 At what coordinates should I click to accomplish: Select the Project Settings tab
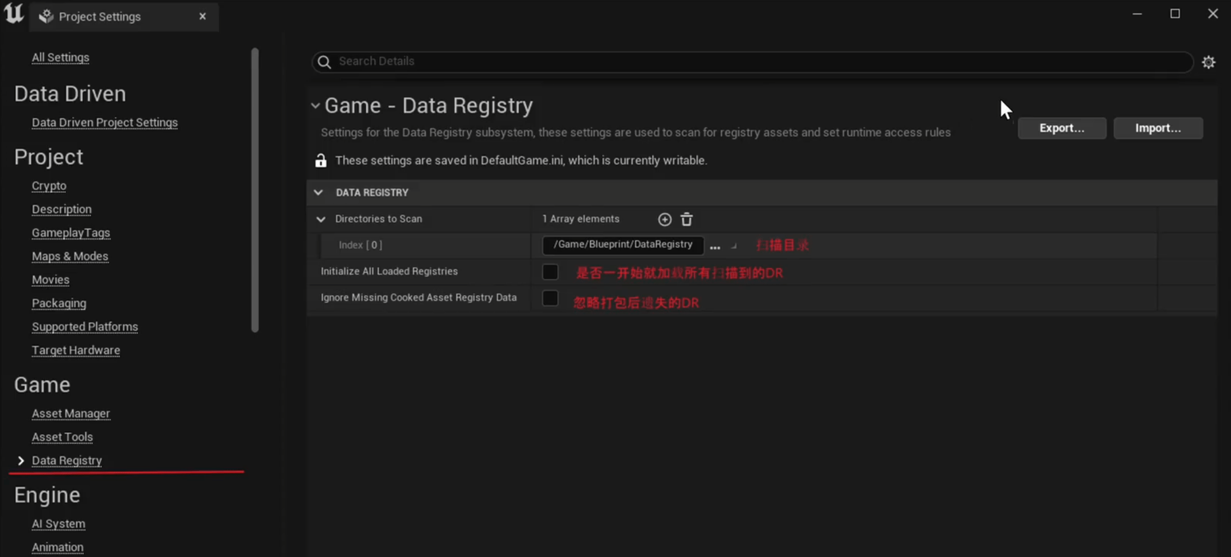pos(100,17)
